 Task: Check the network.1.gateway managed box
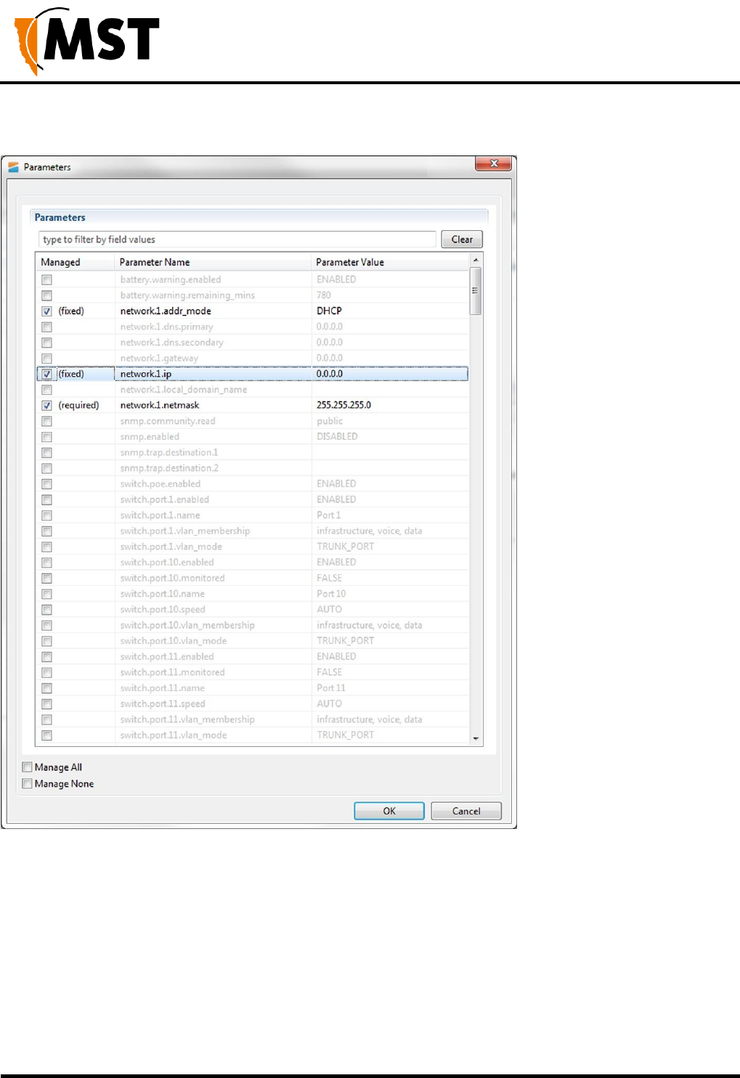click(x=46, y=358)
